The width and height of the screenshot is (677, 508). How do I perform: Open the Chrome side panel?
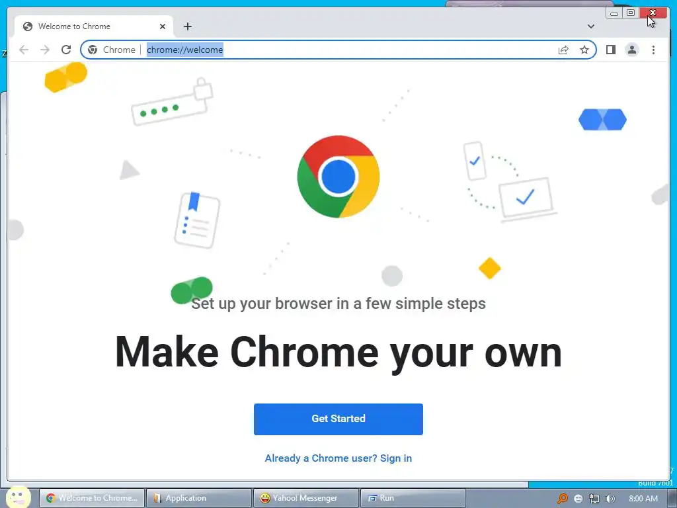(610, 50)
